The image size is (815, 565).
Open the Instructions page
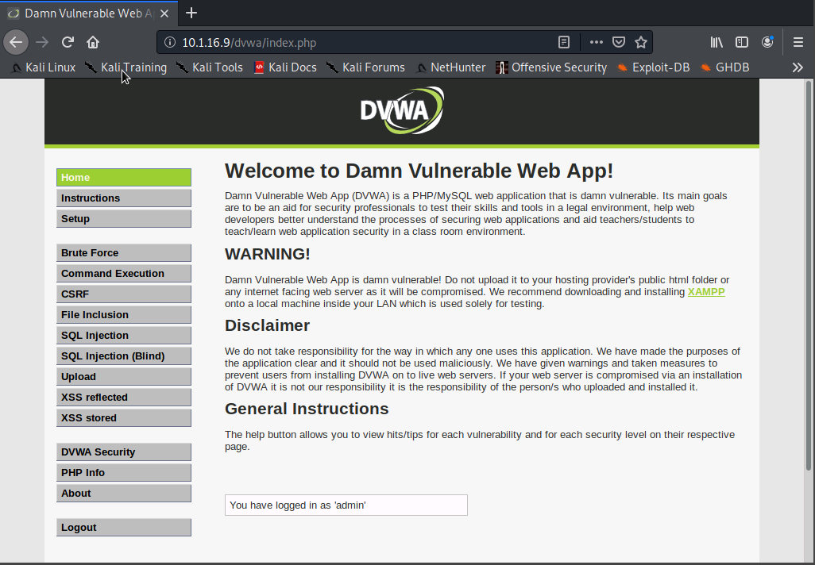point(124,198)
